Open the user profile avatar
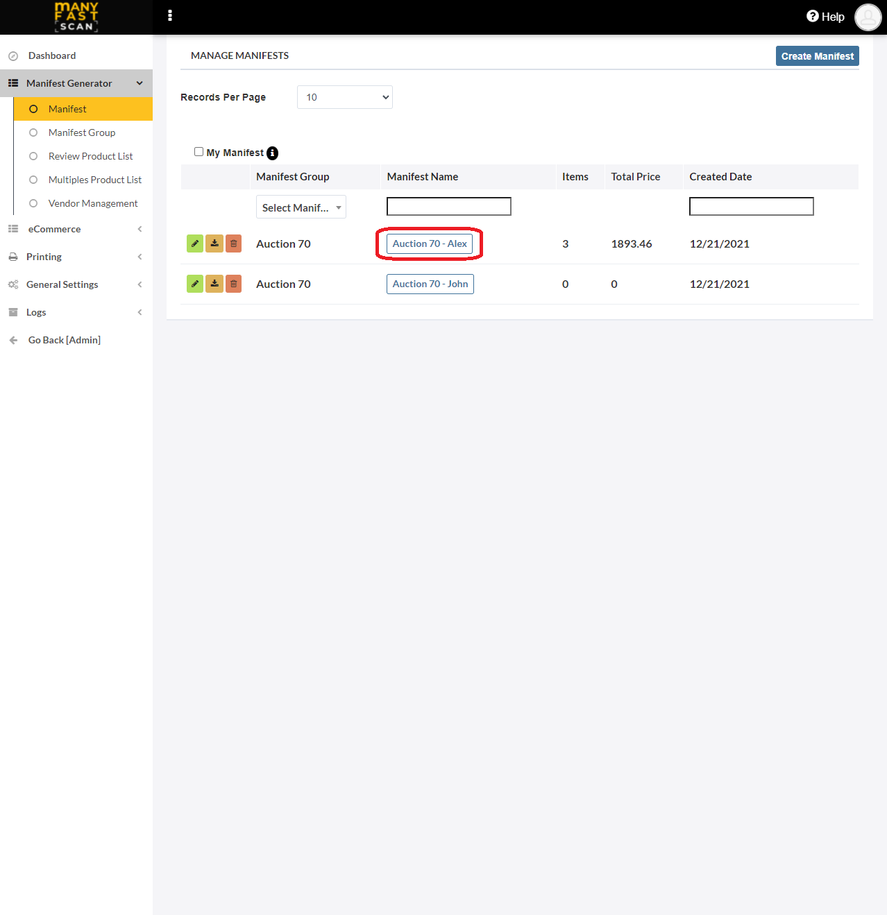The height and width of the screenshot is (915, 887). pos(868,17)
